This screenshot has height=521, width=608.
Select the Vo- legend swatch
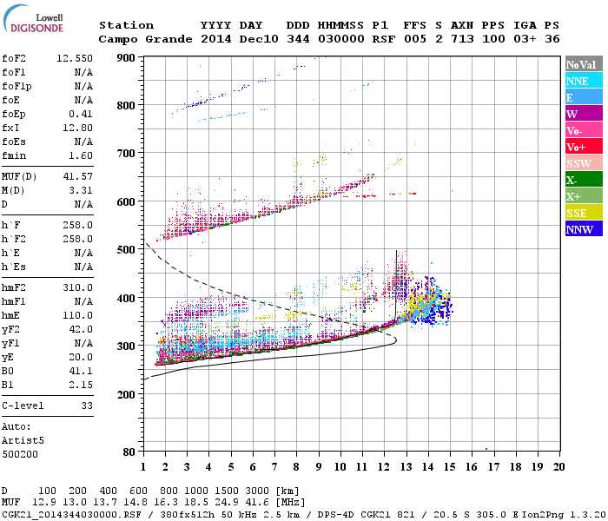pos(584,130)
